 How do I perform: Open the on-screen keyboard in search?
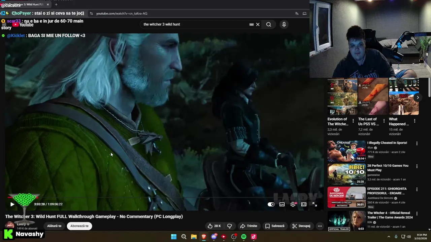[x=252, y=24]
